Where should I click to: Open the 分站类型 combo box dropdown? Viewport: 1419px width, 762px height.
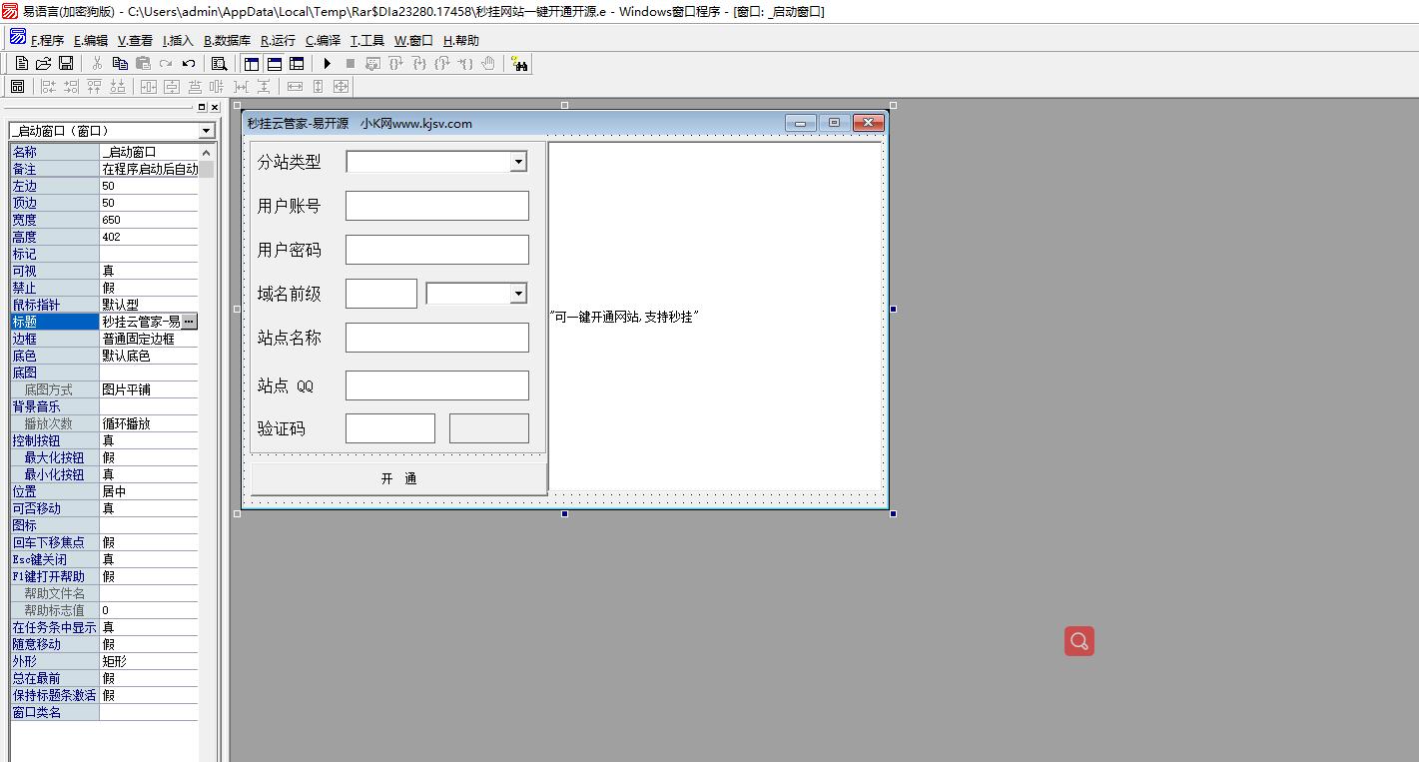click(517, 162)
